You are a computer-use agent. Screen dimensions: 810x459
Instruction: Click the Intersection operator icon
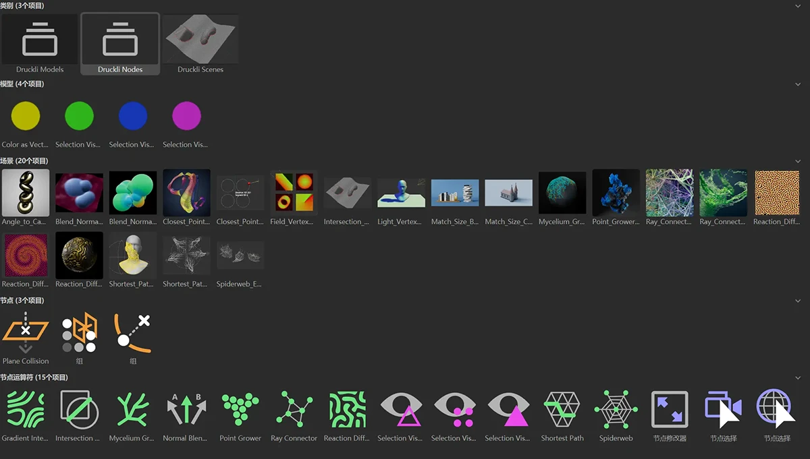[79, 409]
